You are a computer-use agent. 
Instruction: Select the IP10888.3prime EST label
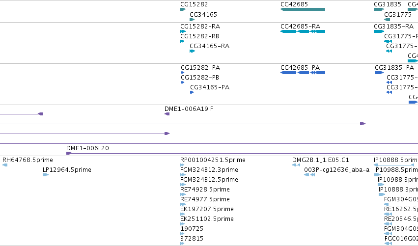[398, 190]
